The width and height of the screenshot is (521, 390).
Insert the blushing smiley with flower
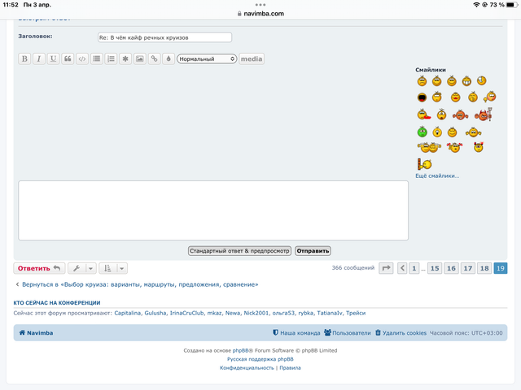[x=490, y=97]
